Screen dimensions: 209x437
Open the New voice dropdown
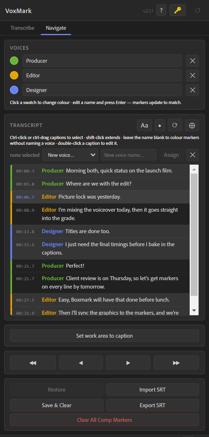[x=70, y=155]
